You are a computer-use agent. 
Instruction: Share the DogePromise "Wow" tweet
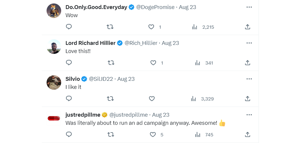[247, 27]
